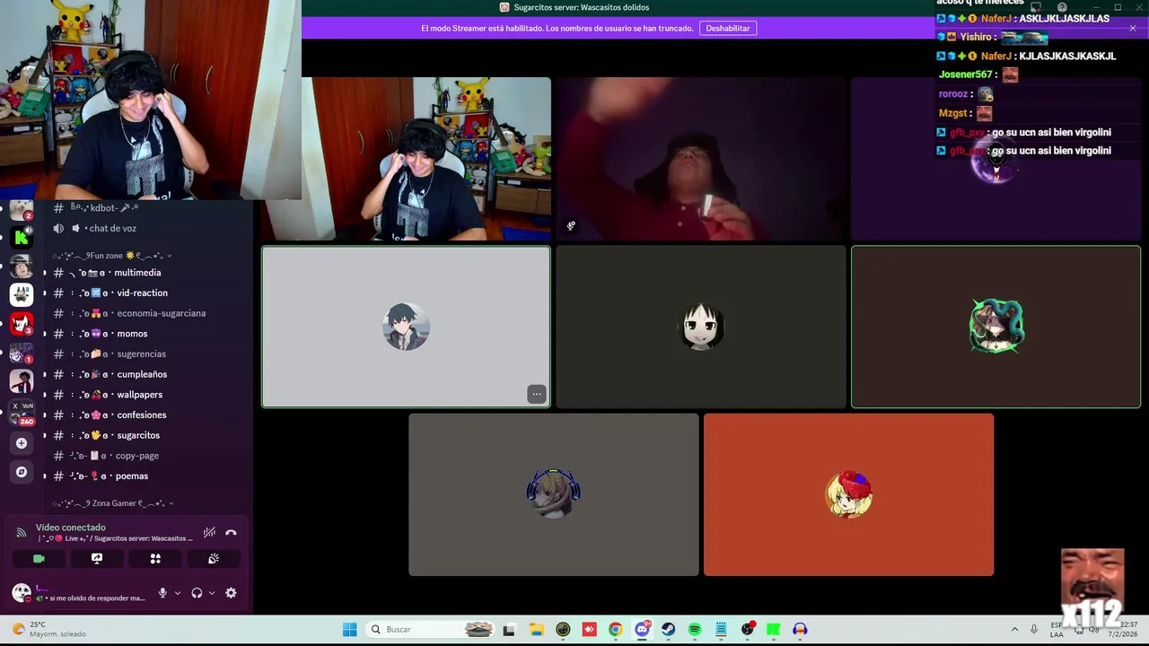Open headphones output options arrow

pyautogui.click(x=212, y=593)
